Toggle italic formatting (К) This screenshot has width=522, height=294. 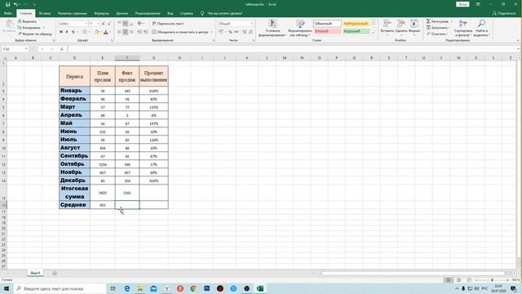[67, 32]
